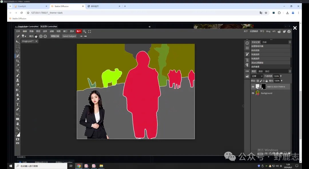Select the Lasso tool
The width and height of the screenshot is (309, 169).
(17, 51)
